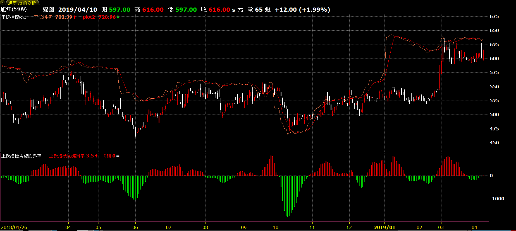Image resolution: width=516 pixels, height=231 pixels.
Task: Click the up arrow icon after 702.39
Action: tap(75, 17)
